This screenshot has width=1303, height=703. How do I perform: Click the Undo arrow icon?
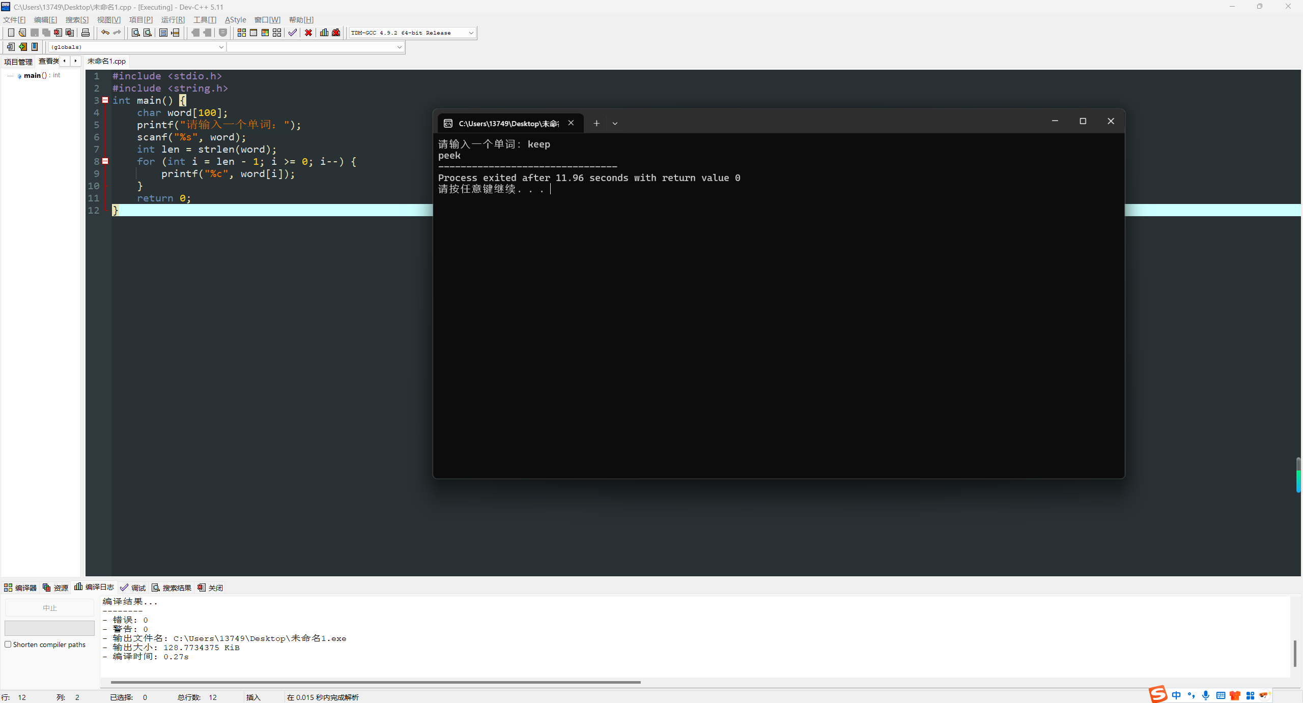(105, 33)
